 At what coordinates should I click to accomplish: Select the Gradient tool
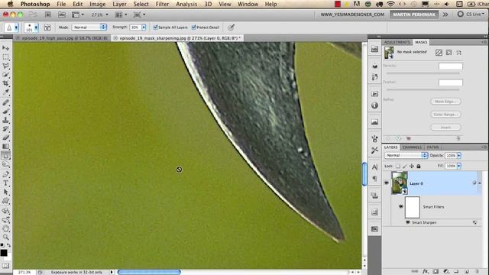click(5, 146)
